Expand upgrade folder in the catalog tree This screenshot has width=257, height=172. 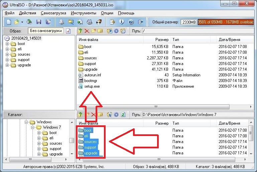[39, 154]
